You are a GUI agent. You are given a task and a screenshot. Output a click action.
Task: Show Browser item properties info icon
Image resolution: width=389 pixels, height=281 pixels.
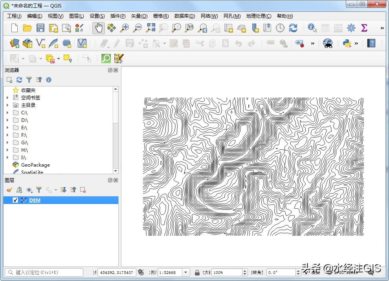(x=49, y=80)
